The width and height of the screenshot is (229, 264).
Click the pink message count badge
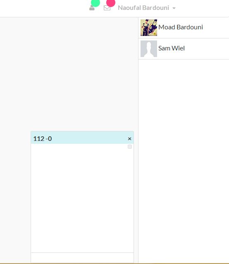[111, 3]
